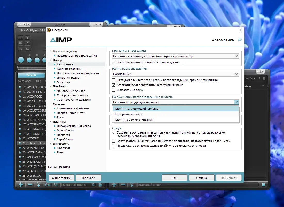
Task: Click the round Stop button in AIMP player
Action: click(37, 60)
